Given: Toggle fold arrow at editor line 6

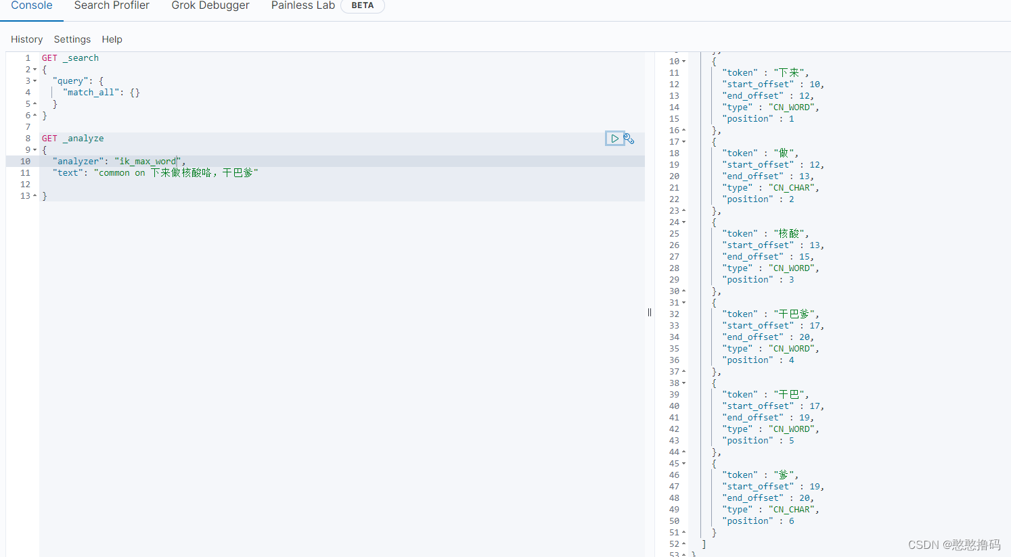Looking at the screenshot, I should click(35, 116).
